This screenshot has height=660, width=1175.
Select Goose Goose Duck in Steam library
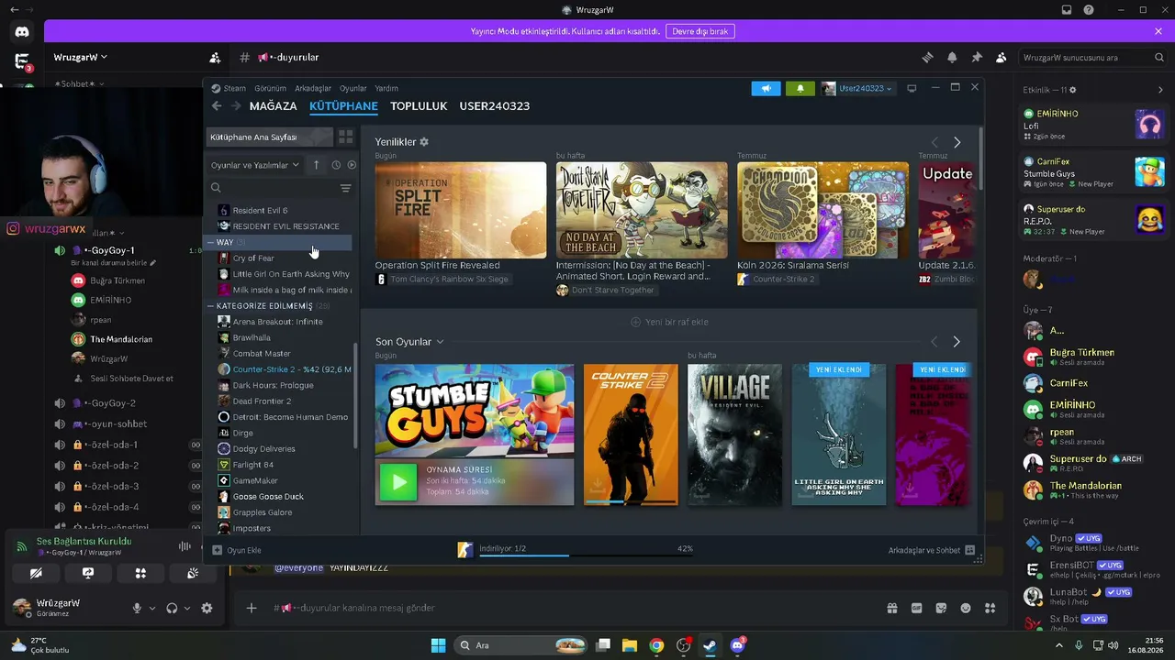click(x=268, y=497)
